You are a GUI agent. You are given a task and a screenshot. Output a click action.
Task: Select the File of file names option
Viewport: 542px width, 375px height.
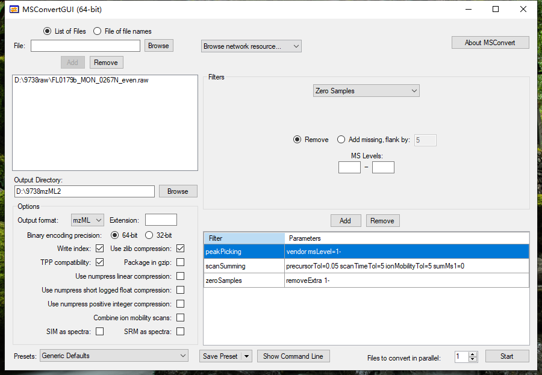click(x=96, y=31)
